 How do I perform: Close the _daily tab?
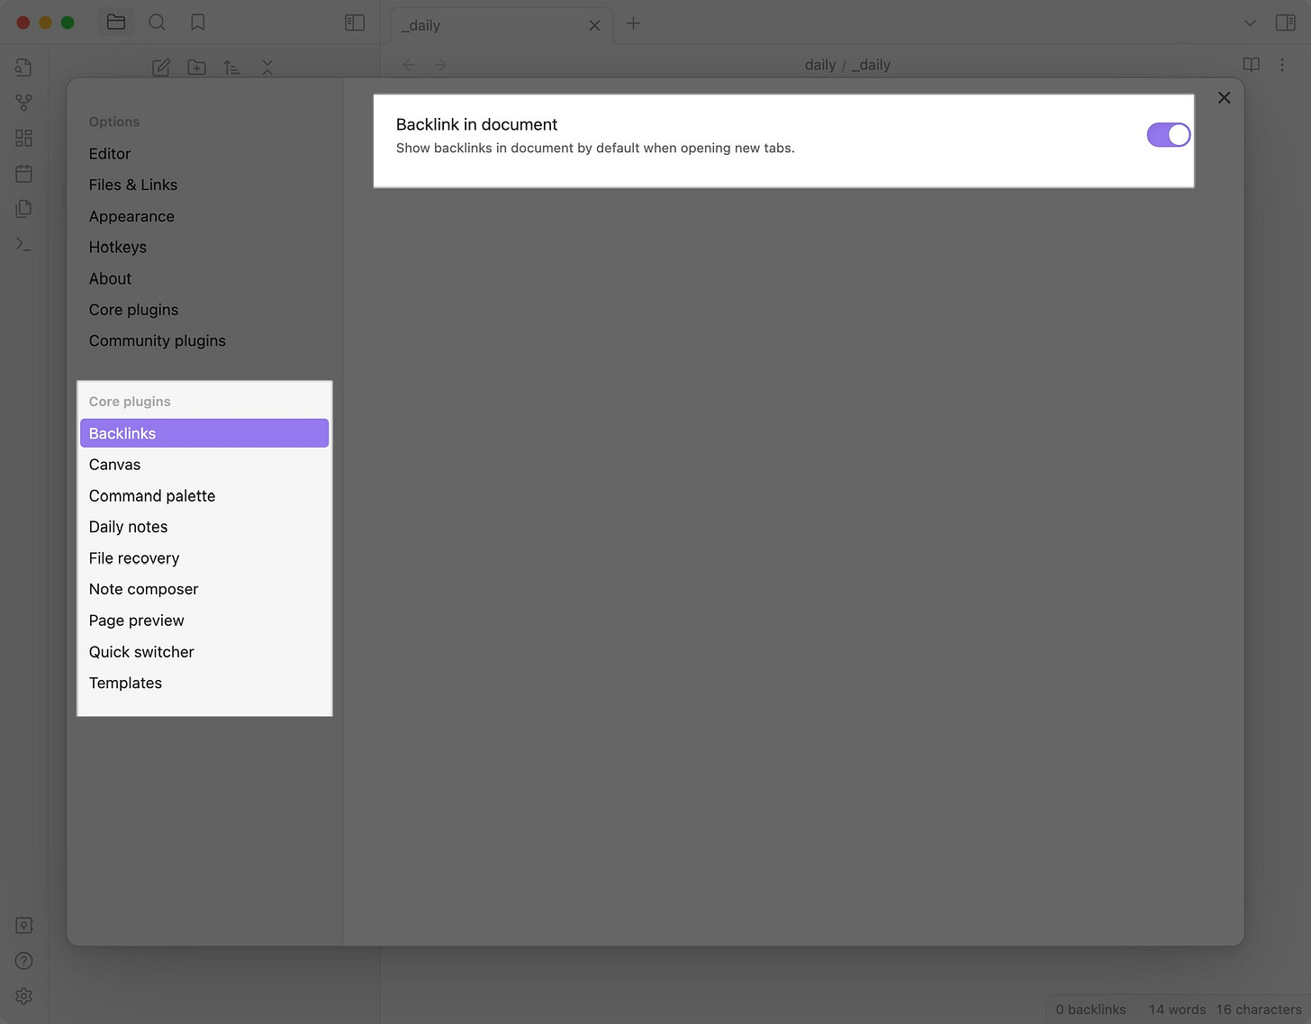click(594, 25)
